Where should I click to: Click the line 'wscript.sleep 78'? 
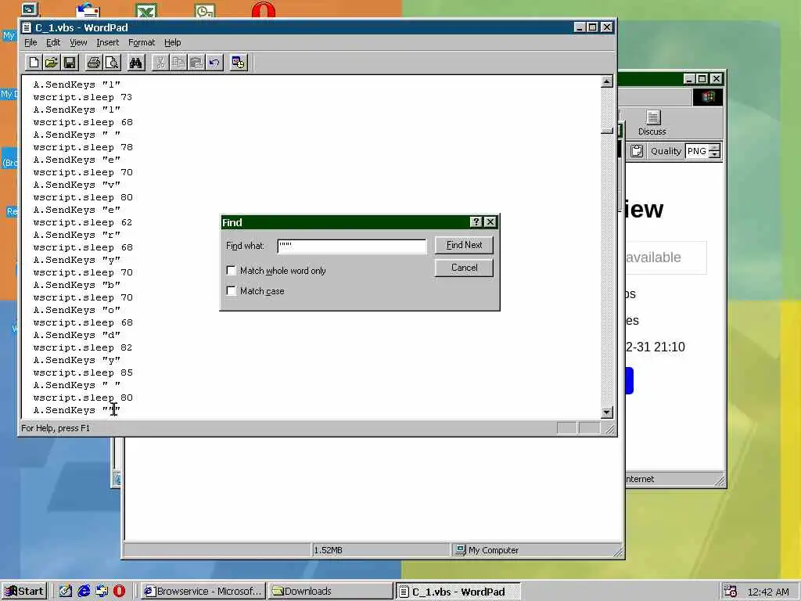coord(83,147)
